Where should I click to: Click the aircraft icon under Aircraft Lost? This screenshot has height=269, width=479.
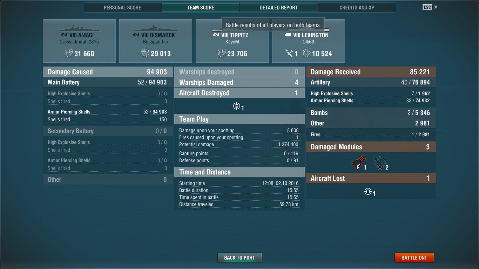(x=368, y=191)
